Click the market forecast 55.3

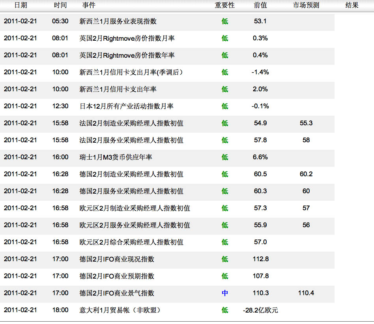[x=306, y=123]
